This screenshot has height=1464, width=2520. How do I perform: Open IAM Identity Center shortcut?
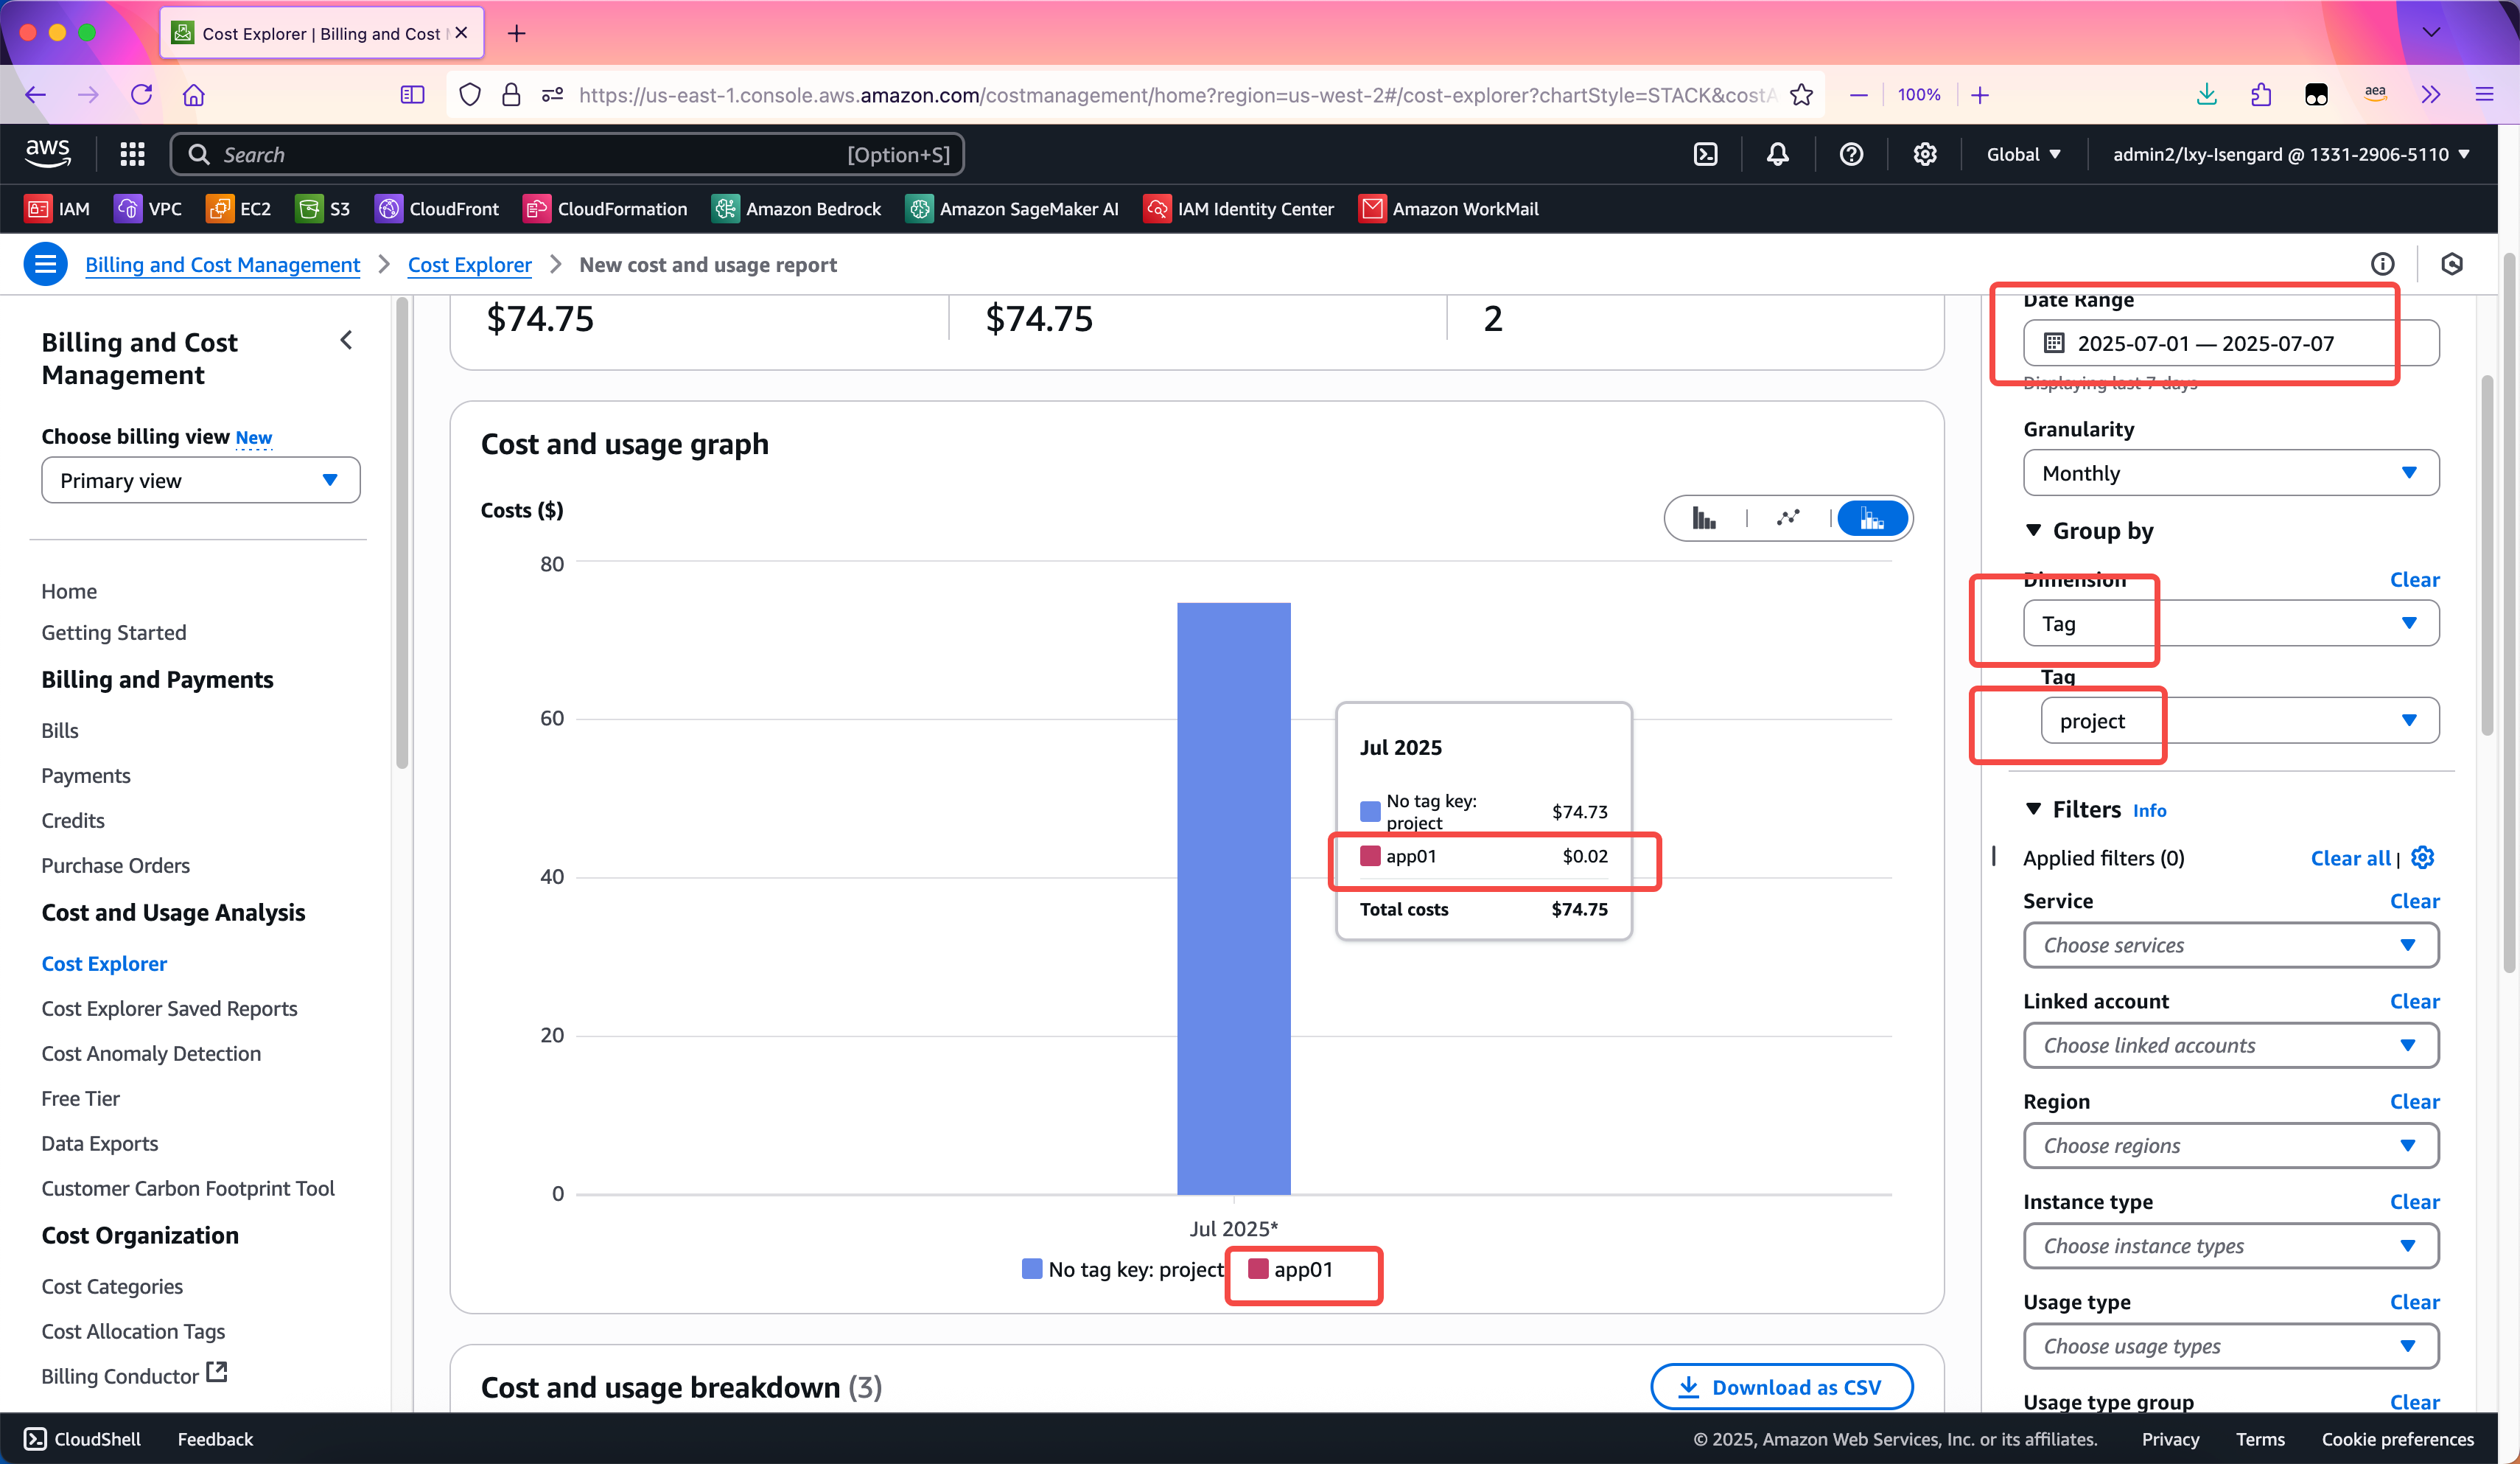coord(1239,208)
